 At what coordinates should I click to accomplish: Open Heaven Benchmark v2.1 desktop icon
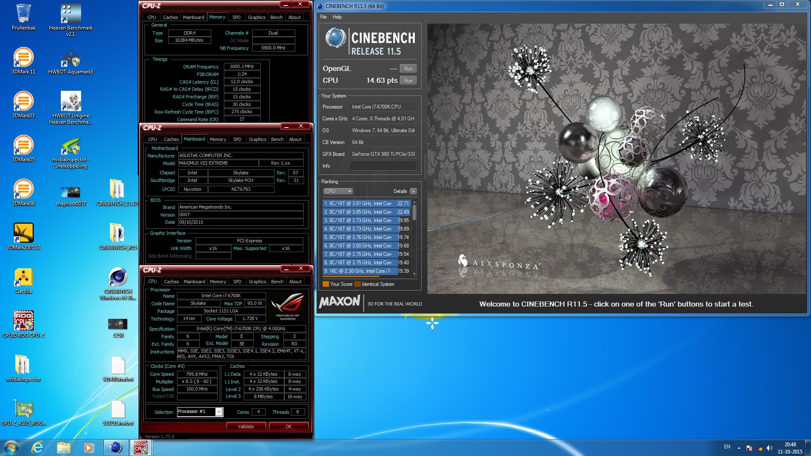[x=71, y=19]
